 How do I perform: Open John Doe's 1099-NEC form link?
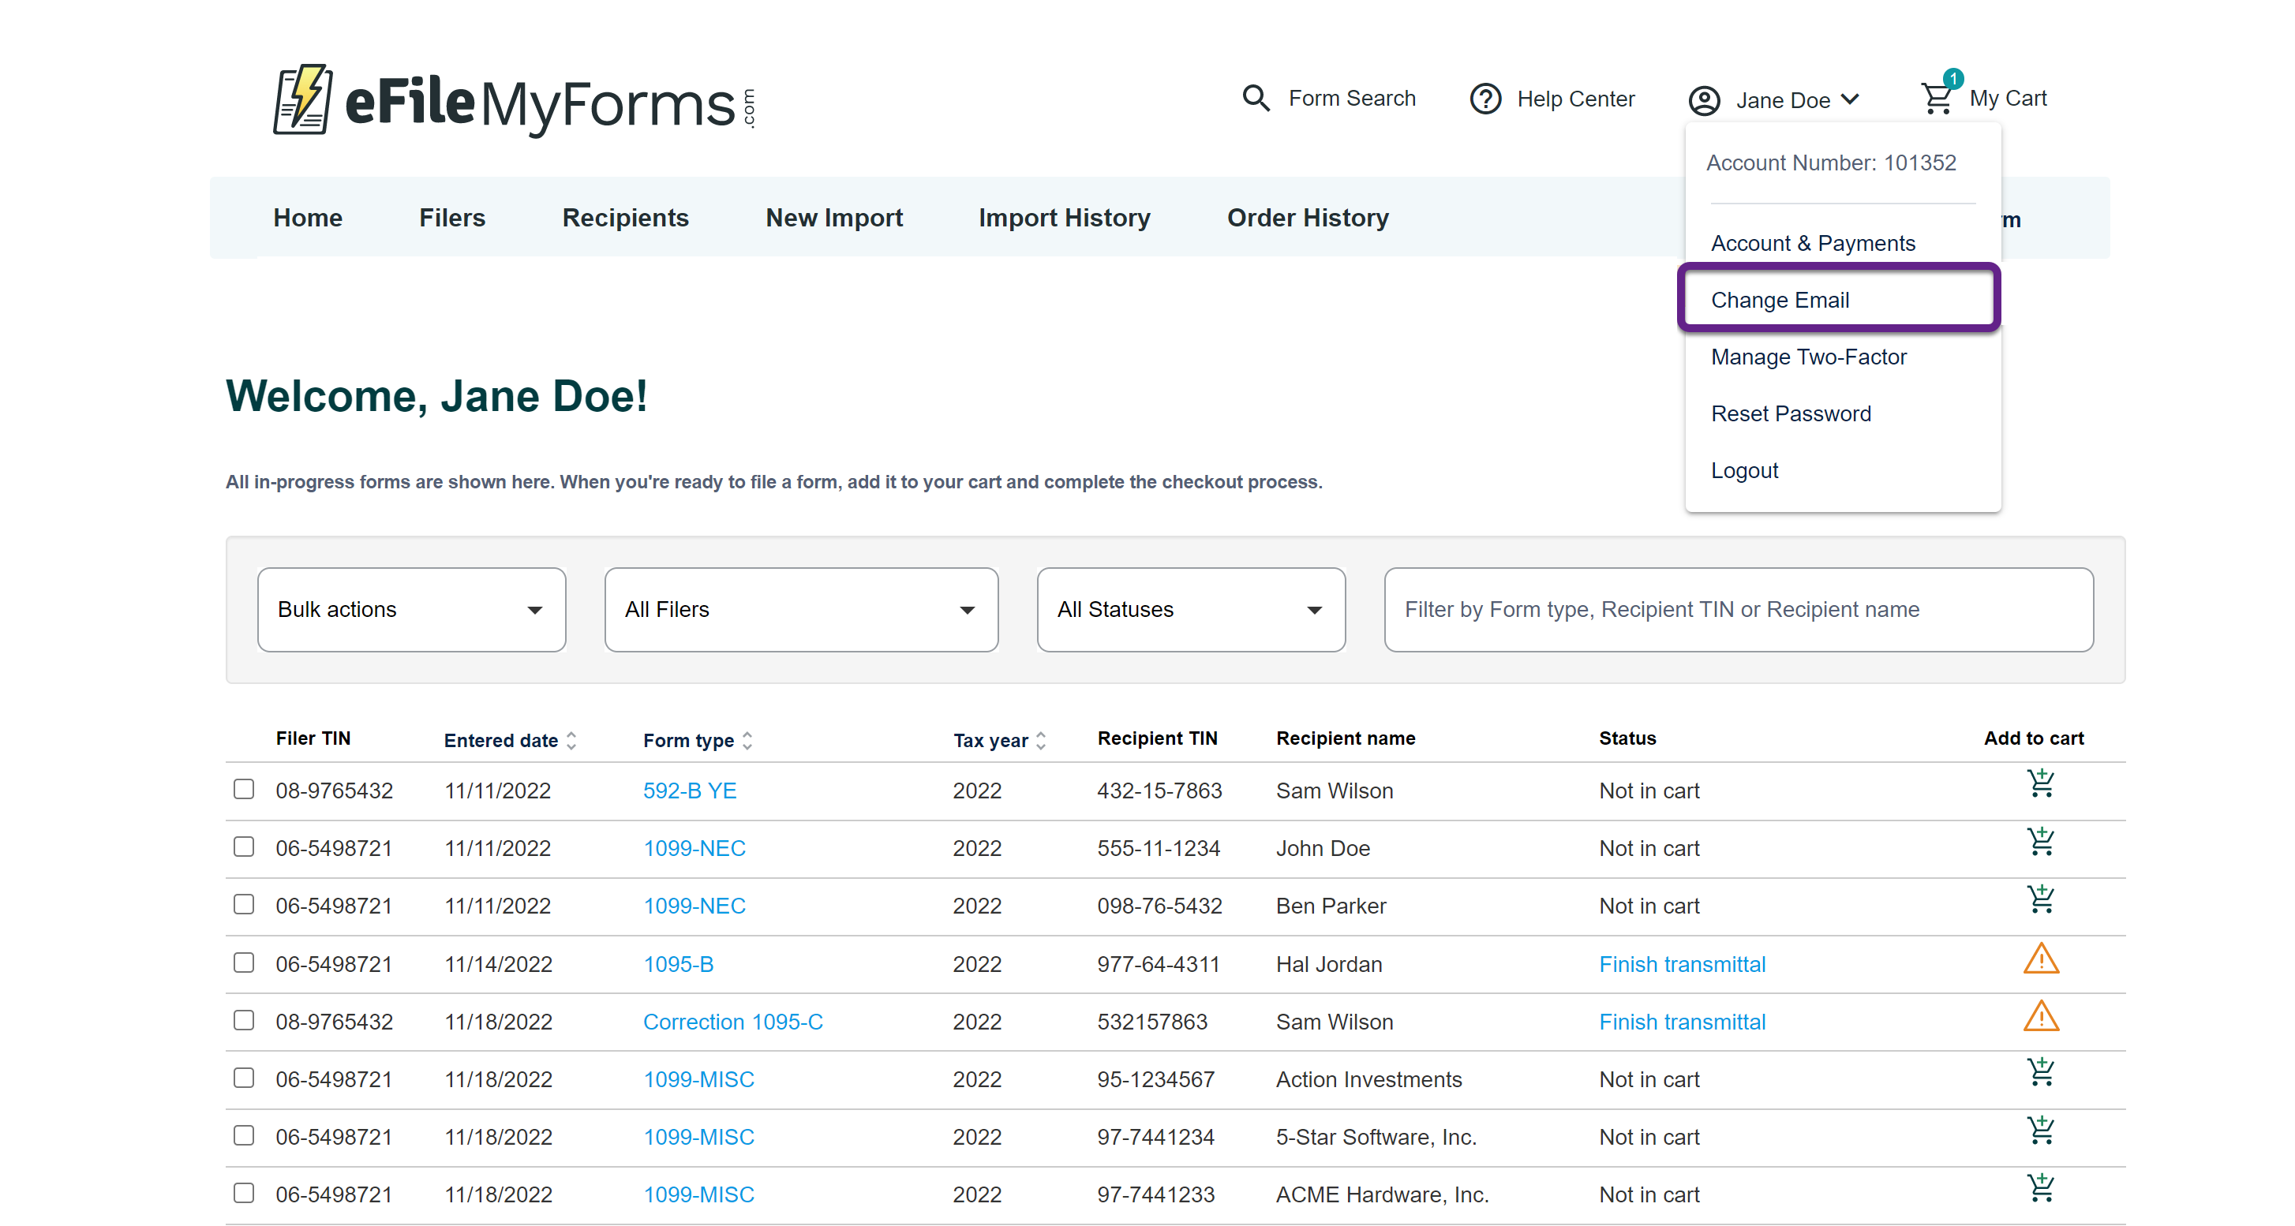(x=694, y=848)
